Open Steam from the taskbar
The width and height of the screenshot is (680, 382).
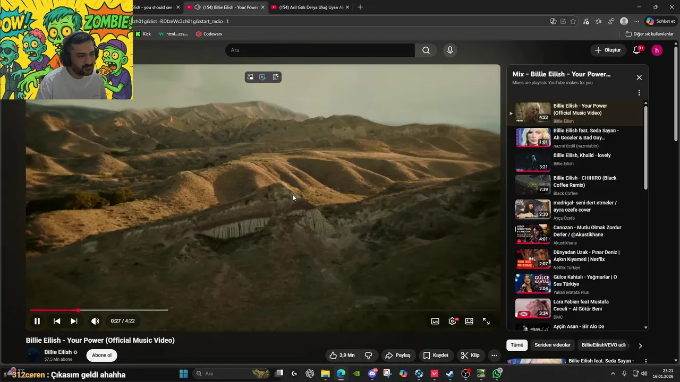[450, 374]
